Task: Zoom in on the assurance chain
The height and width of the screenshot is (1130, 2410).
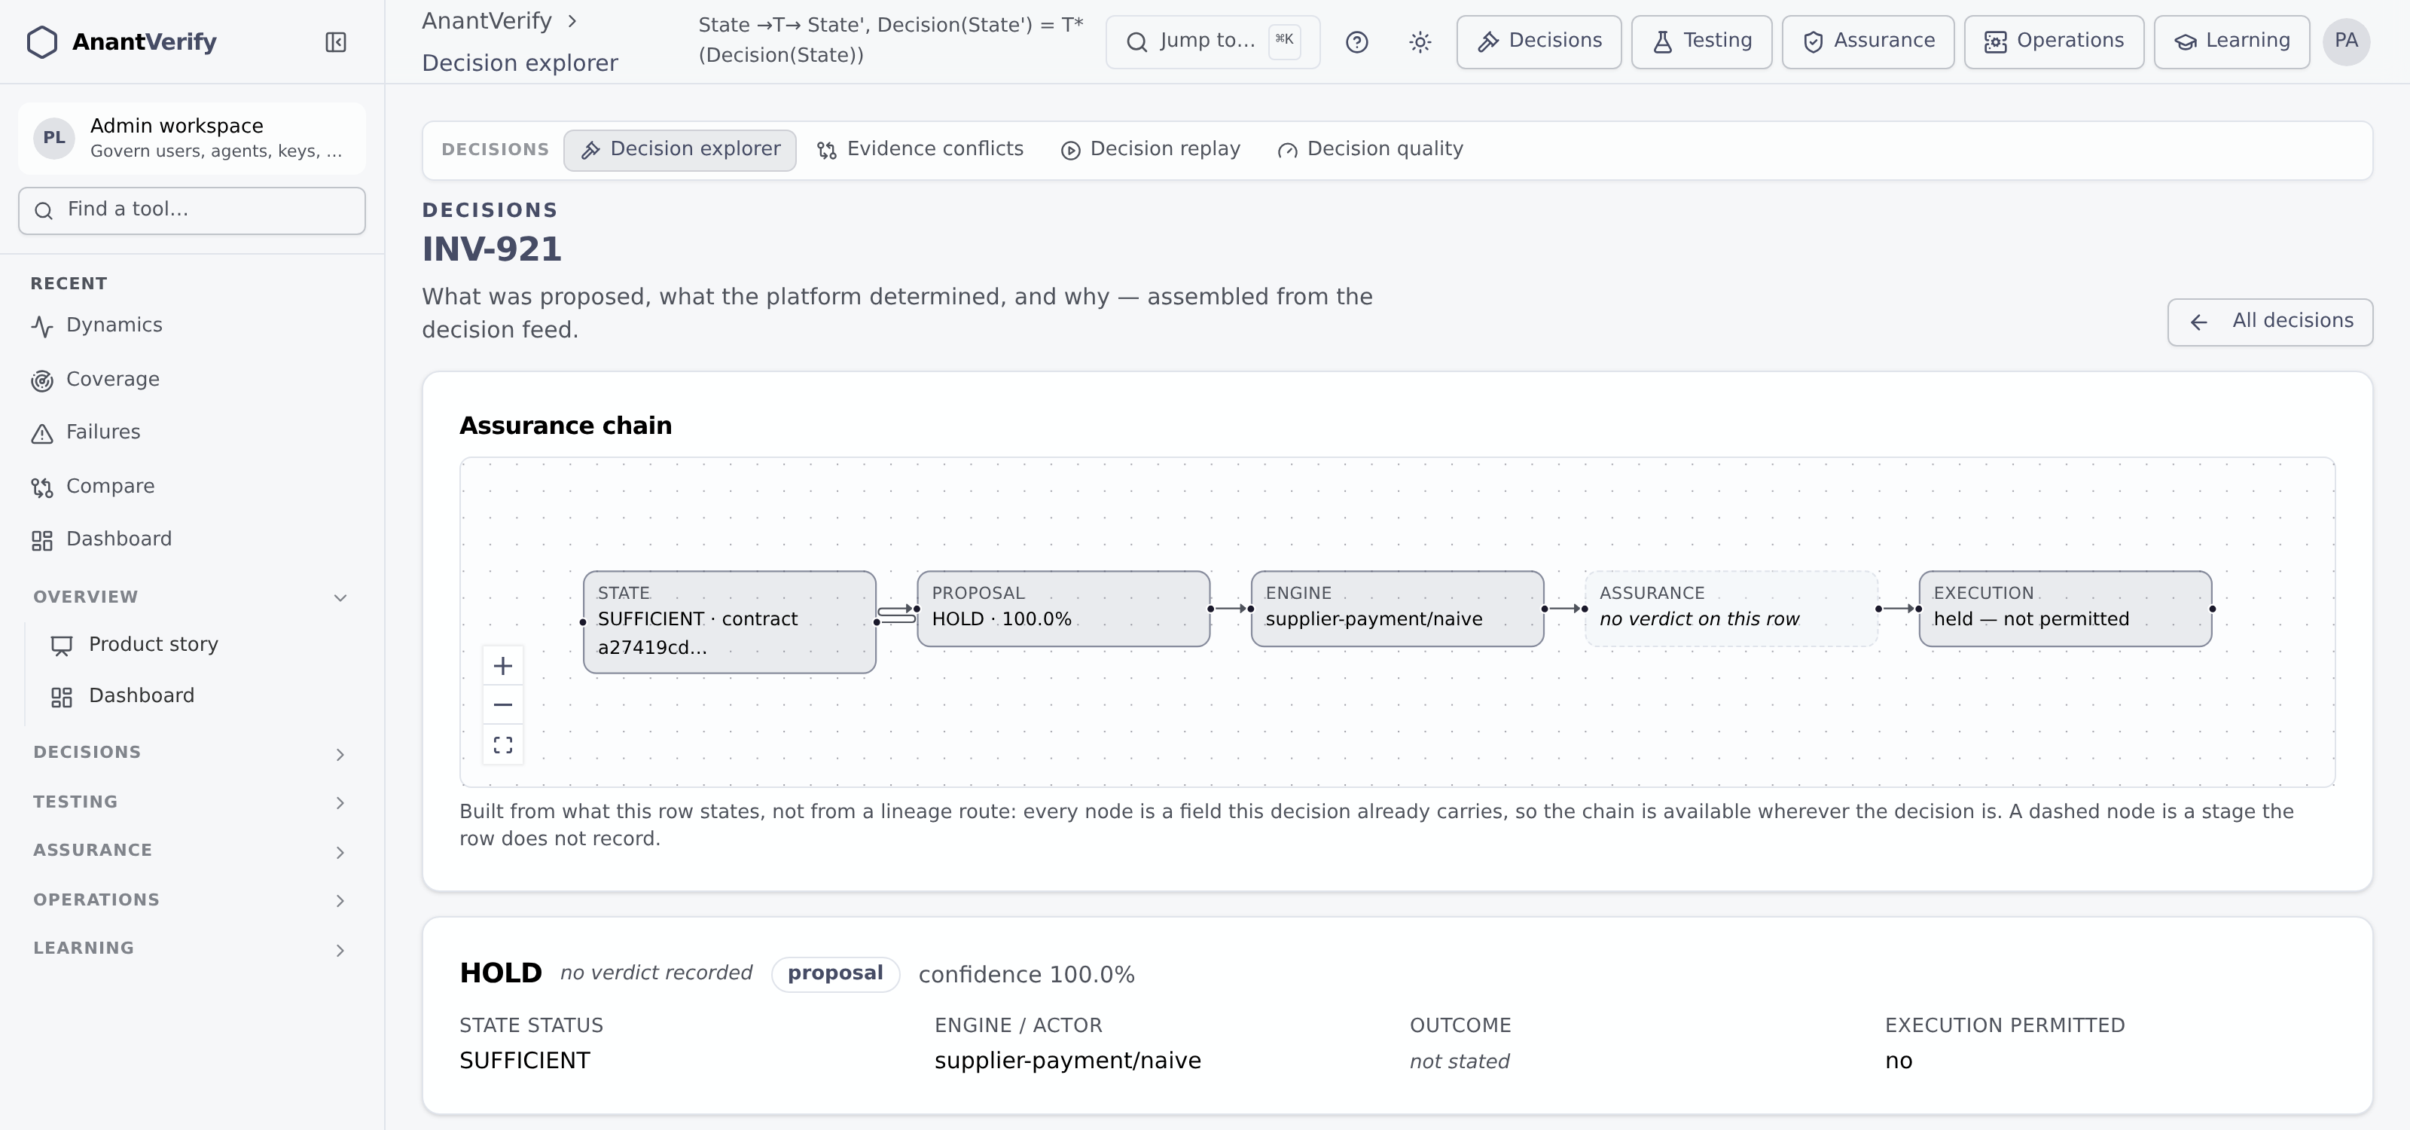Action: tap(502, 666)
